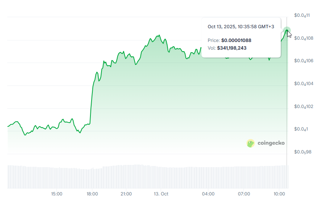Click the price axis label ending in 102
The image size is (319, 200).
[x=303, y=106]
